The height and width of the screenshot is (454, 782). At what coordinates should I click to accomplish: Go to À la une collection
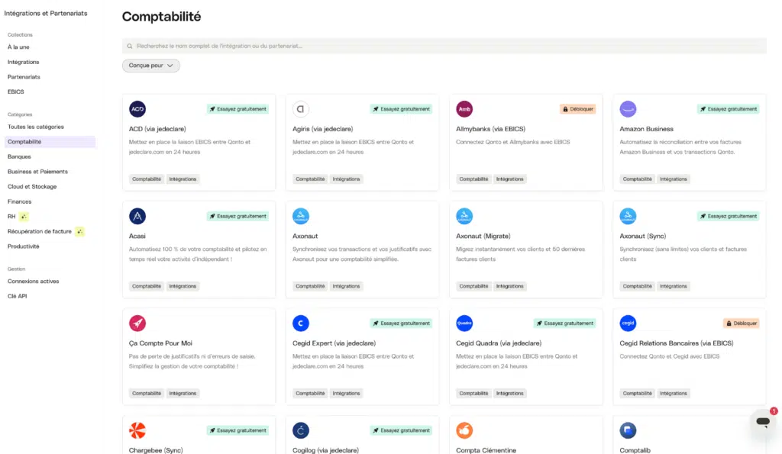click(18, 47)
